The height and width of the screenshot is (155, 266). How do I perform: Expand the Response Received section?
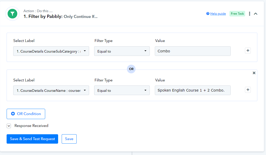(x=9, y=126)
